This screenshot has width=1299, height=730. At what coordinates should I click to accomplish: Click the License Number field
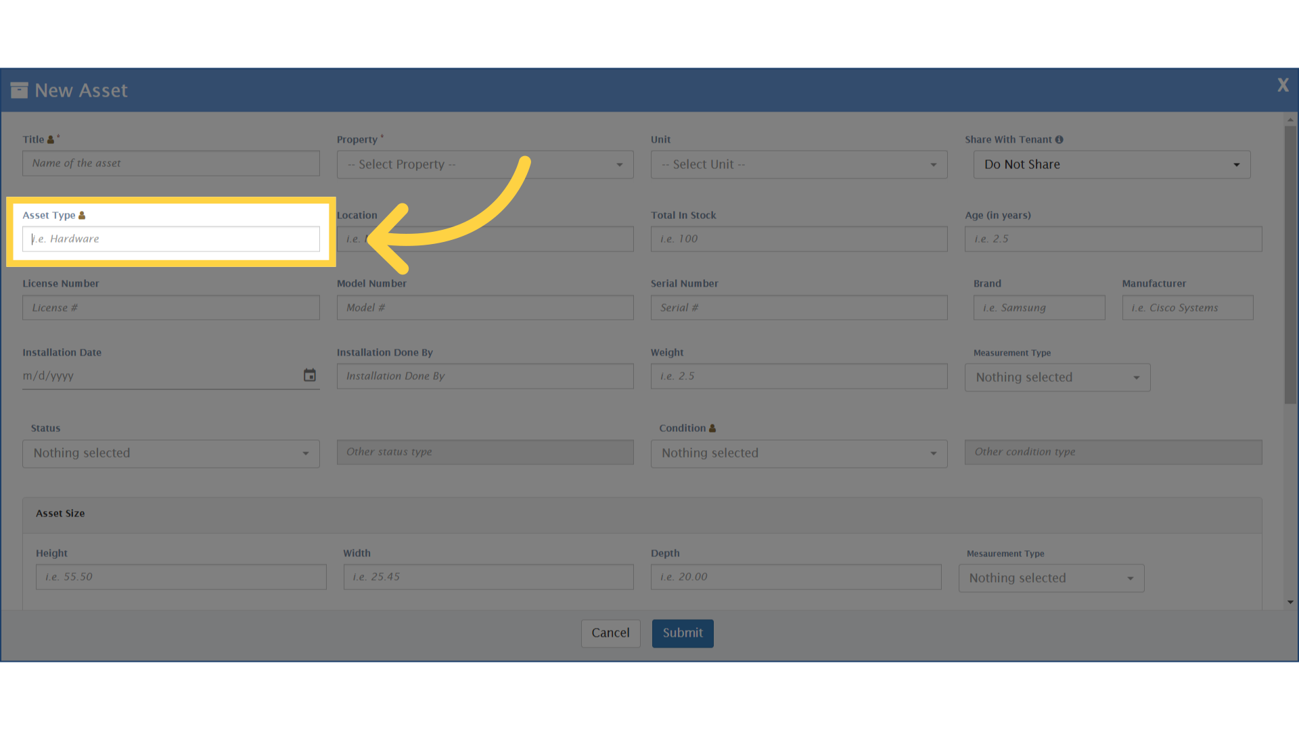tap(171, 308)
